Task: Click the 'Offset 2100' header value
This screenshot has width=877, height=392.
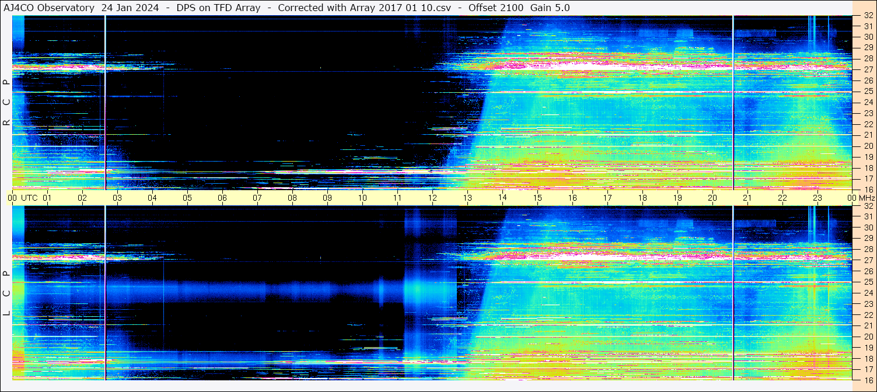Action: (496, 8)
